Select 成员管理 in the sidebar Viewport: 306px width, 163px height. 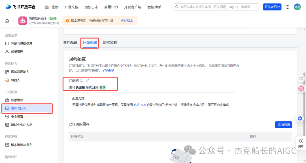17,52
